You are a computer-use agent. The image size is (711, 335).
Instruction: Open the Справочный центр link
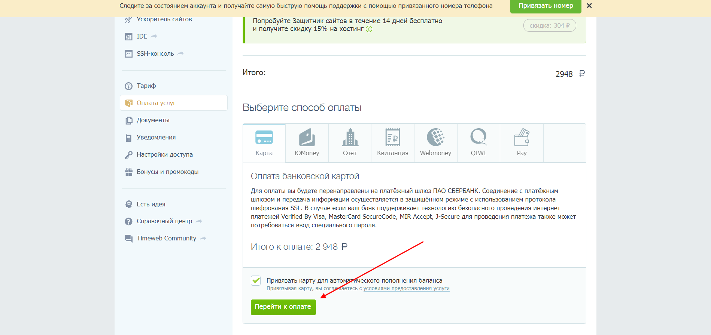(x=164, y=221)
